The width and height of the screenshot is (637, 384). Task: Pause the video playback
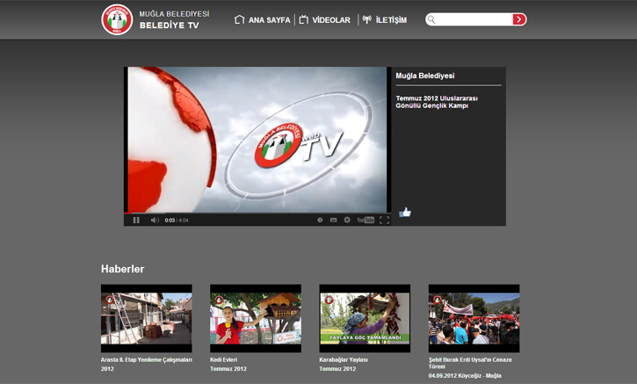(x=136, y=220)
